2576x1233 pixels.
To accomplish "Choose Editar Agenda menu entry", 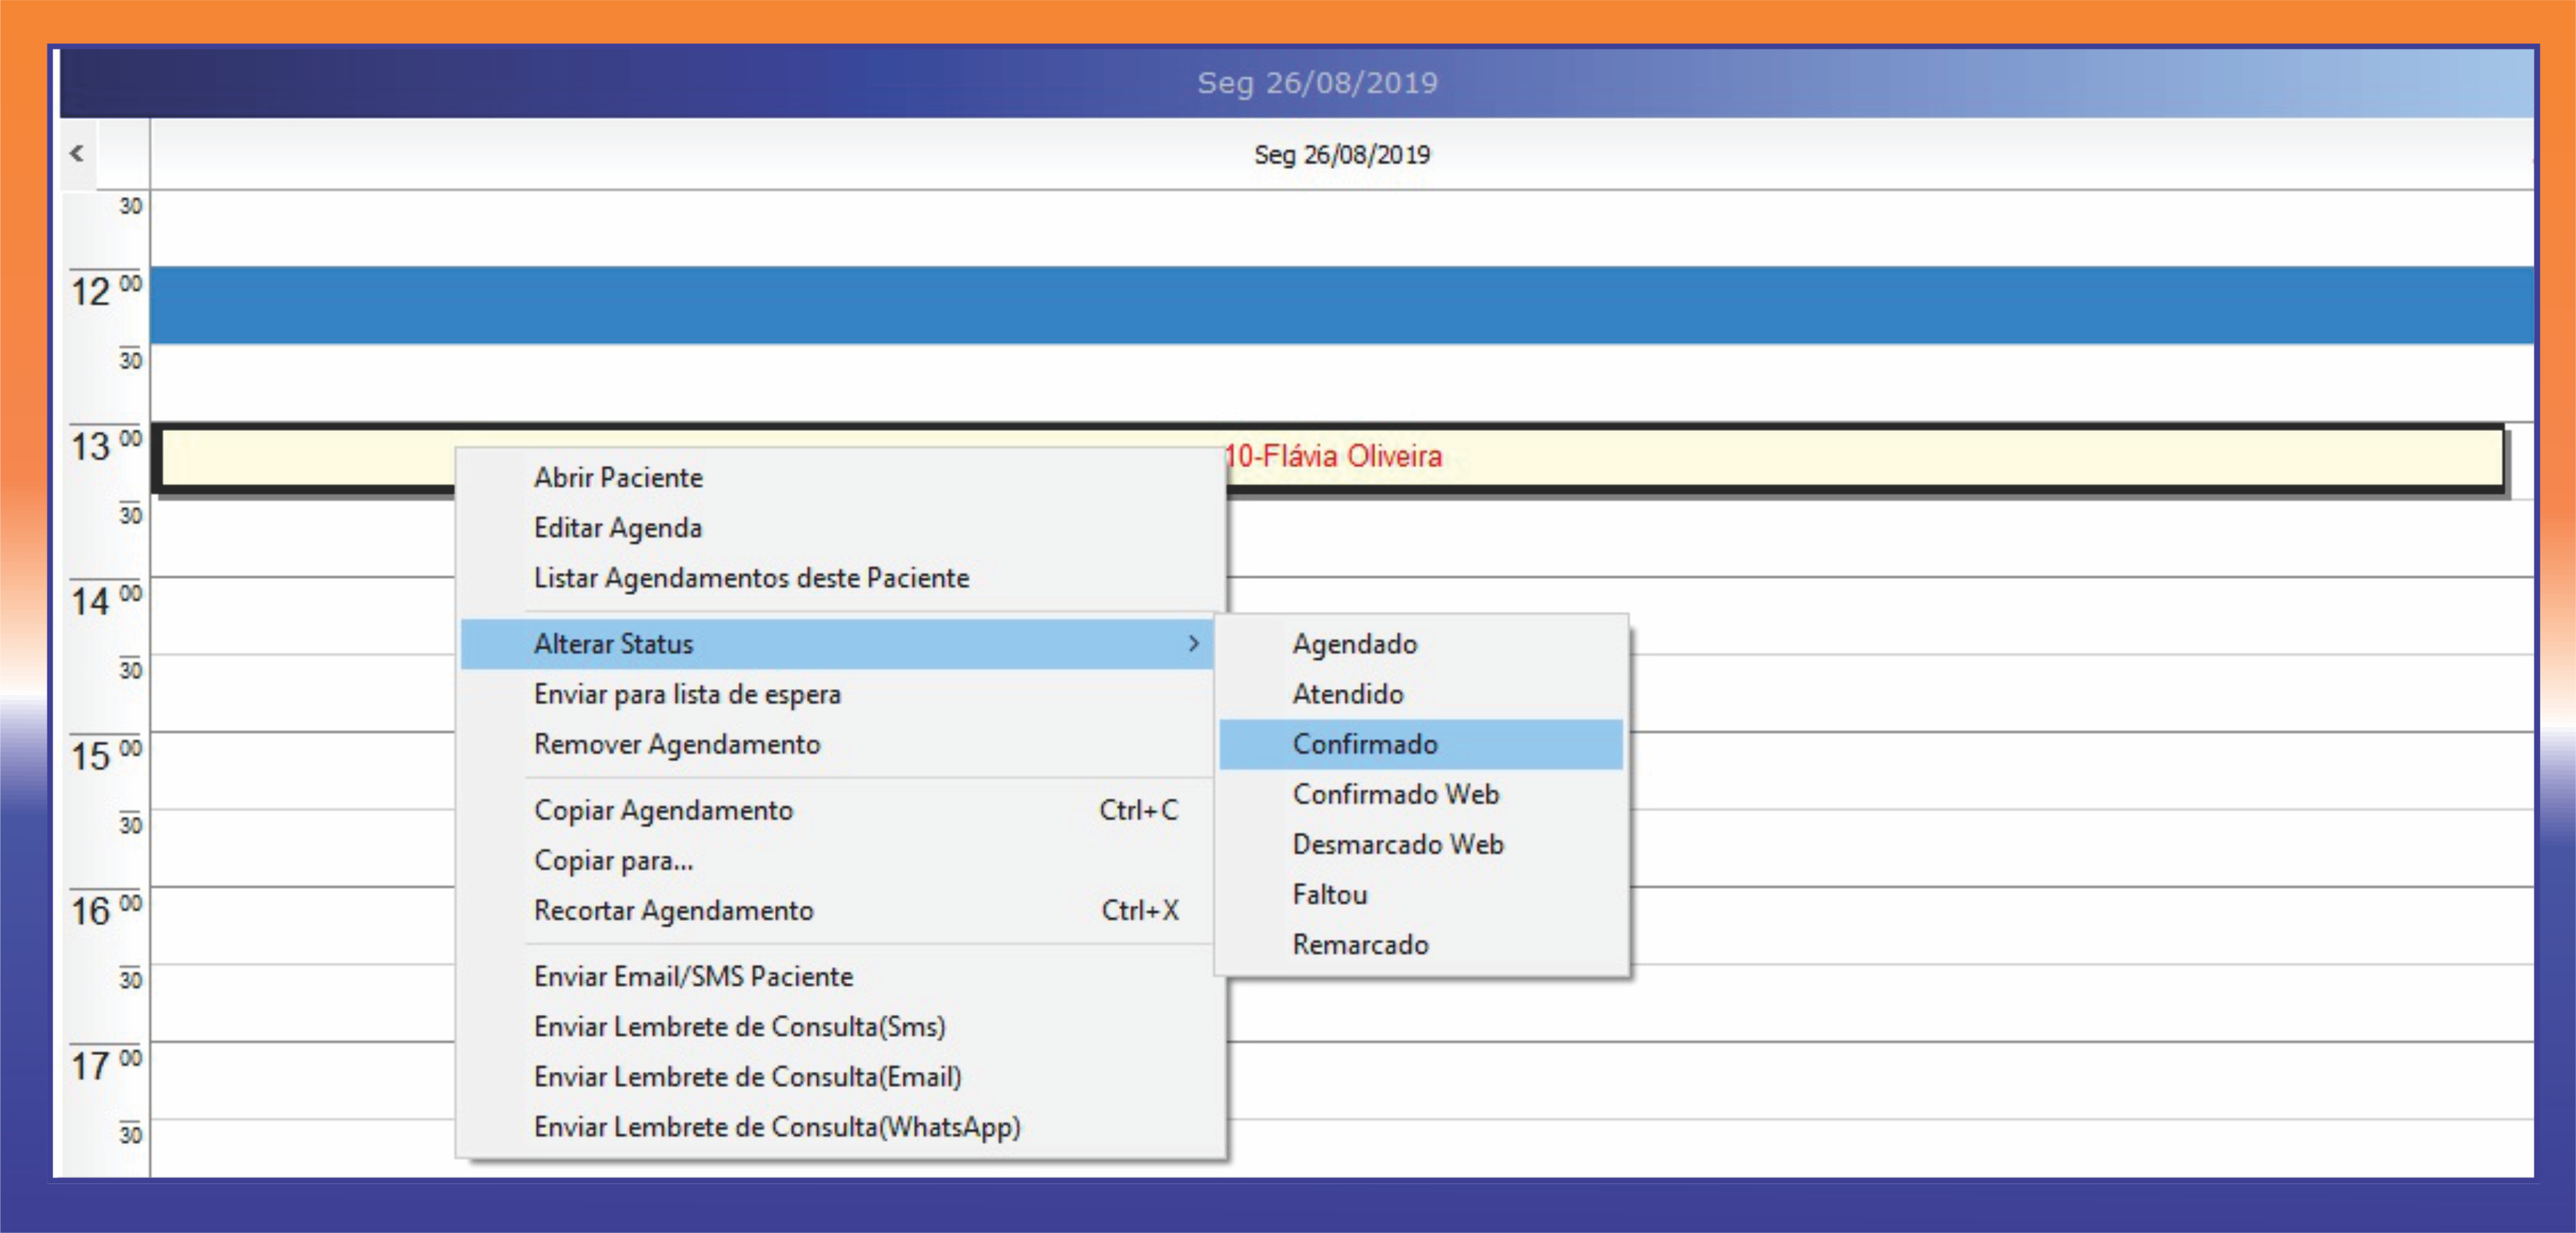I will [617, 527].
